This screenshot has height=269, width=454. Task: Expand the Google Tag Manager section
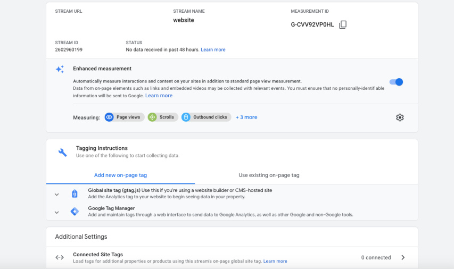[57, 212]
